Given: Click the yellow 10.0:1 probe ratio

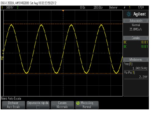Looking at the screenshot, I should (x=144, y=42).
